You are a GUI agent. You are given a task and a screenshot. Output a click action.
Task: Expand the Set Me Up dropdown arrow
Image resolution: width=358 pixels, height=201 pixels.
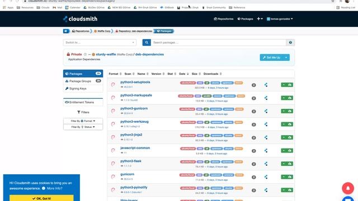[x=286, y=58]
